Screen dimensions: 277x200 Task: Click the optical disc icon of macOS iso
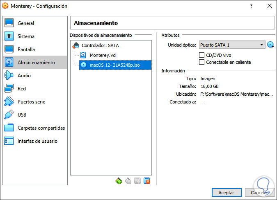pos(84,65)
